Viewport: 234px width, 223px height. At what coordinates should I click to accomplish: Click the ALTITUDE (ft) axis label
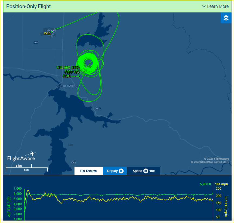click(9, 207)
